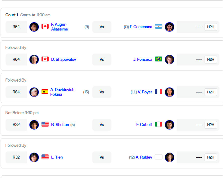Click the Italy flag next to F. Cobolli
This screenshot has height=178, width=223.
point(159,124)
